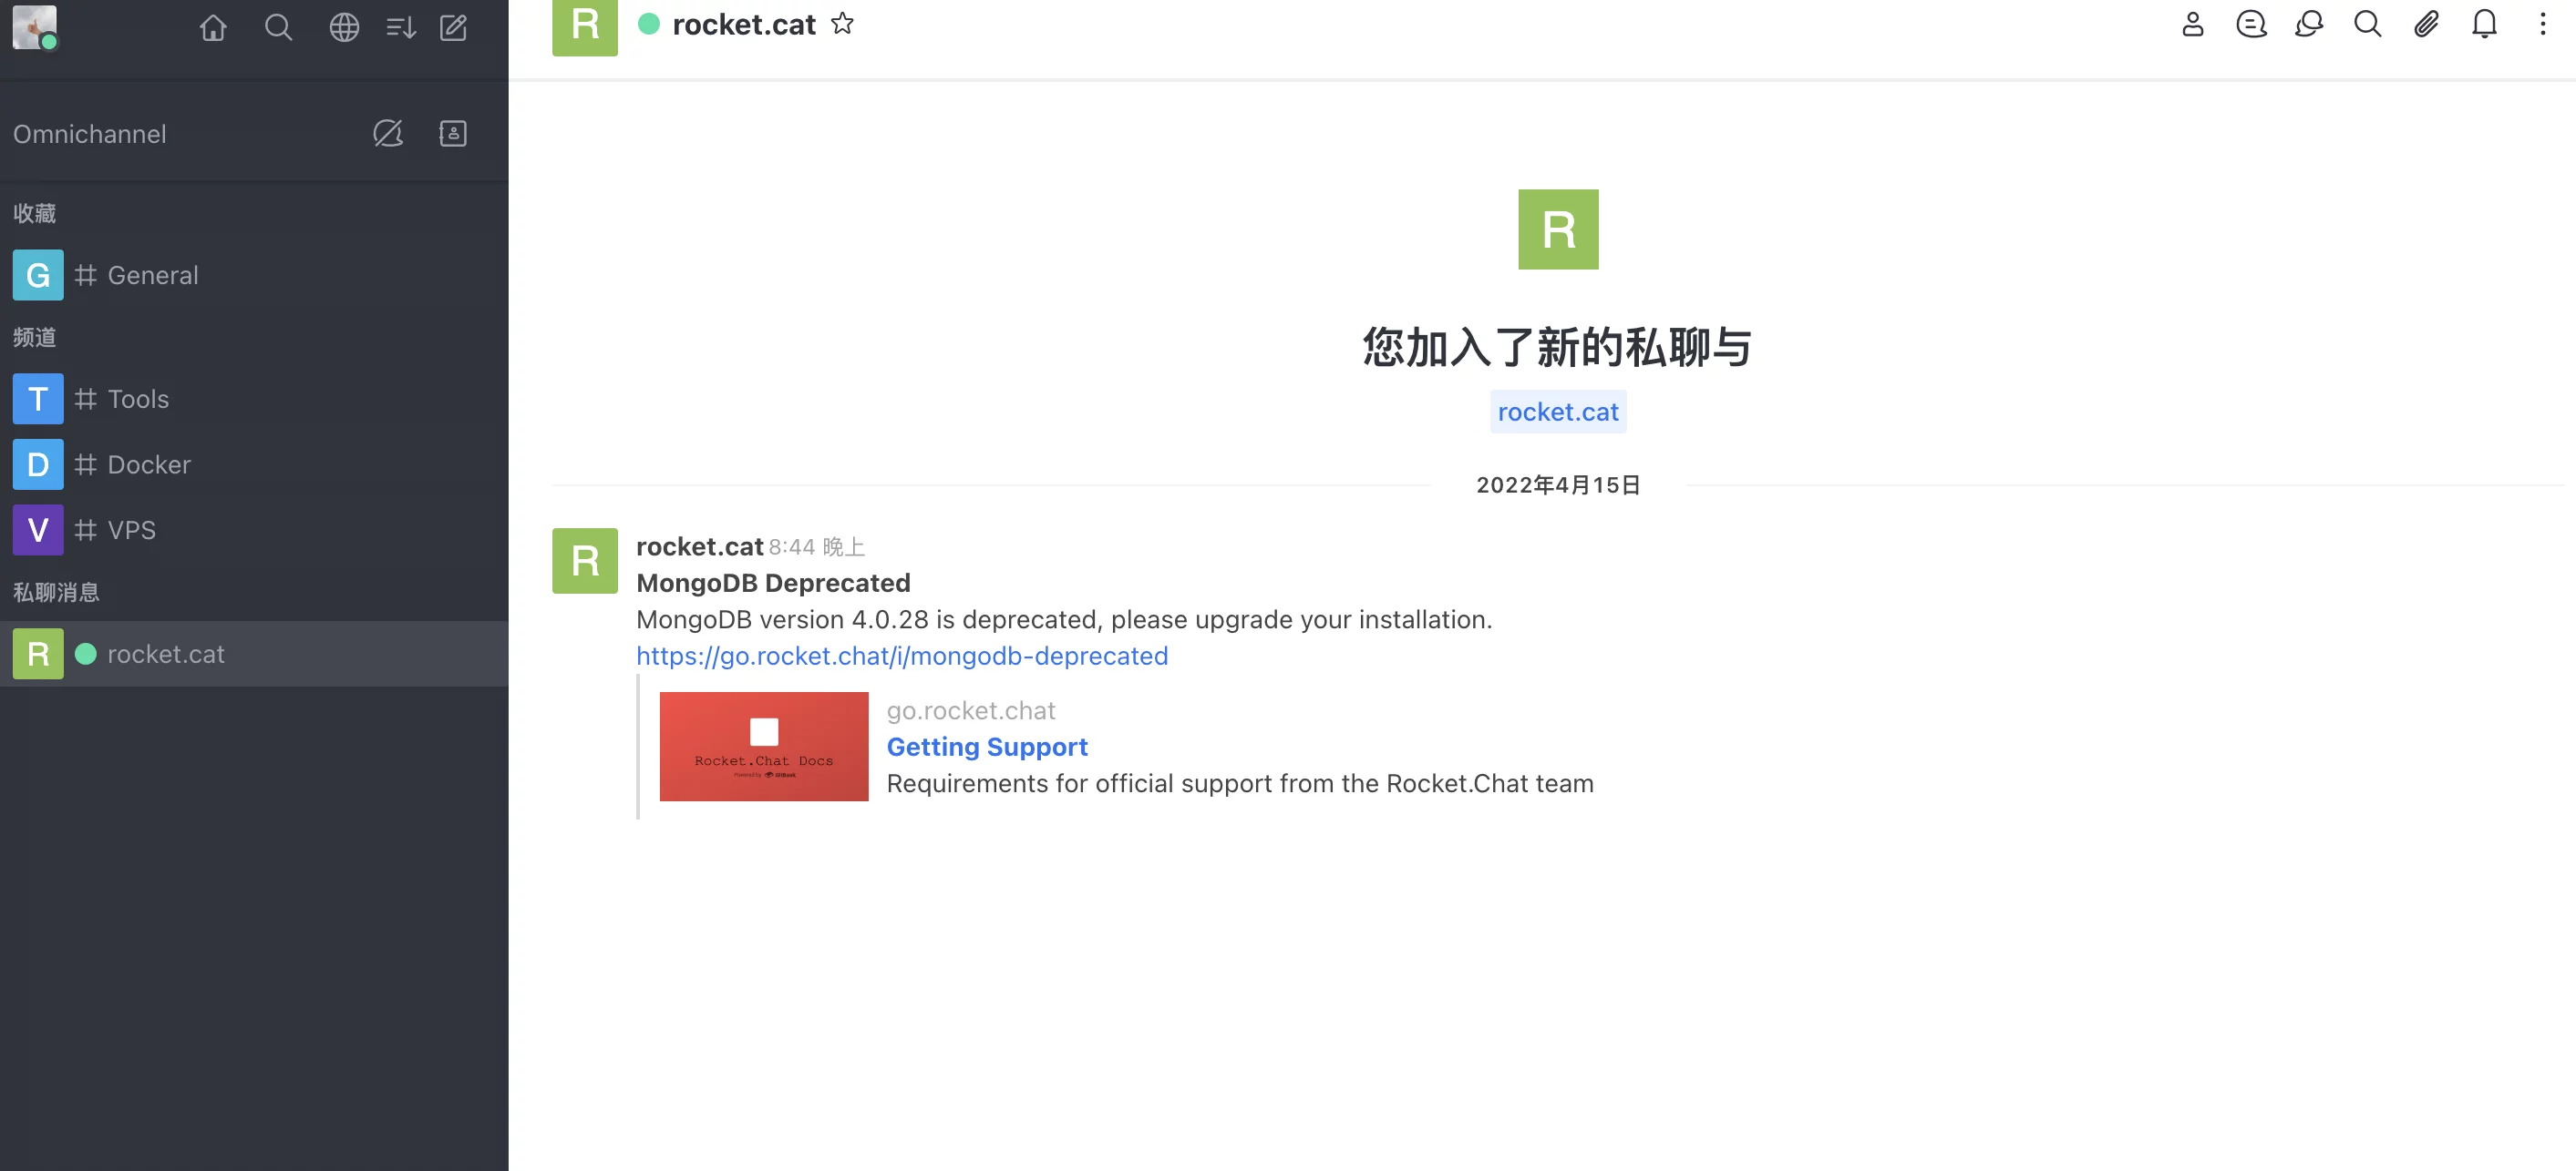Open discussions icon in header
Viewport: 2576px width, 1171px height.
pyautogui.click(x=2308, y=24)
